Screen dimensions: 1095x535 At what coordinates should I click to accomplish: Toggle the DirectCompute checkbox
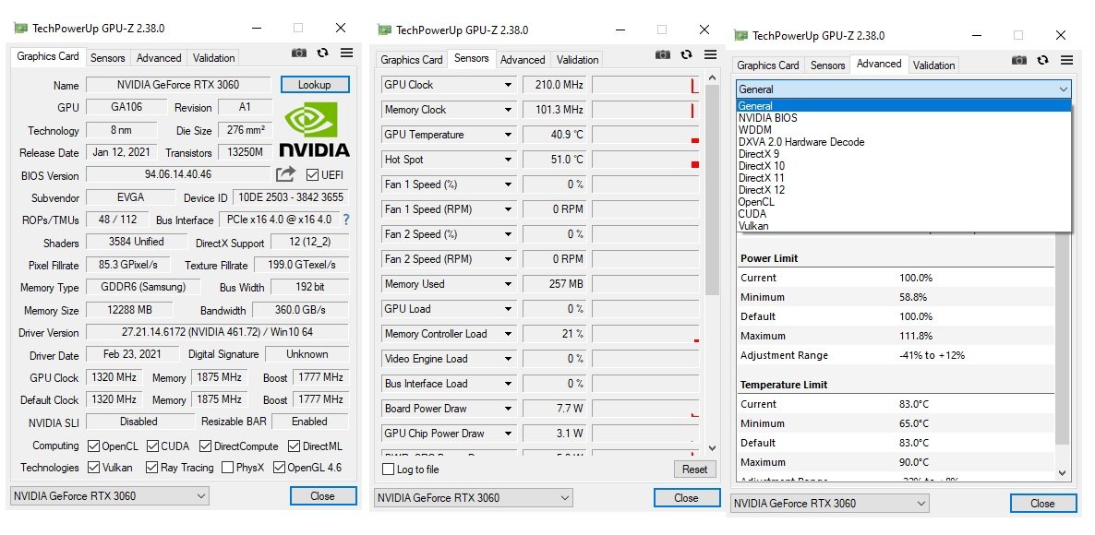[x=205, y=446]
